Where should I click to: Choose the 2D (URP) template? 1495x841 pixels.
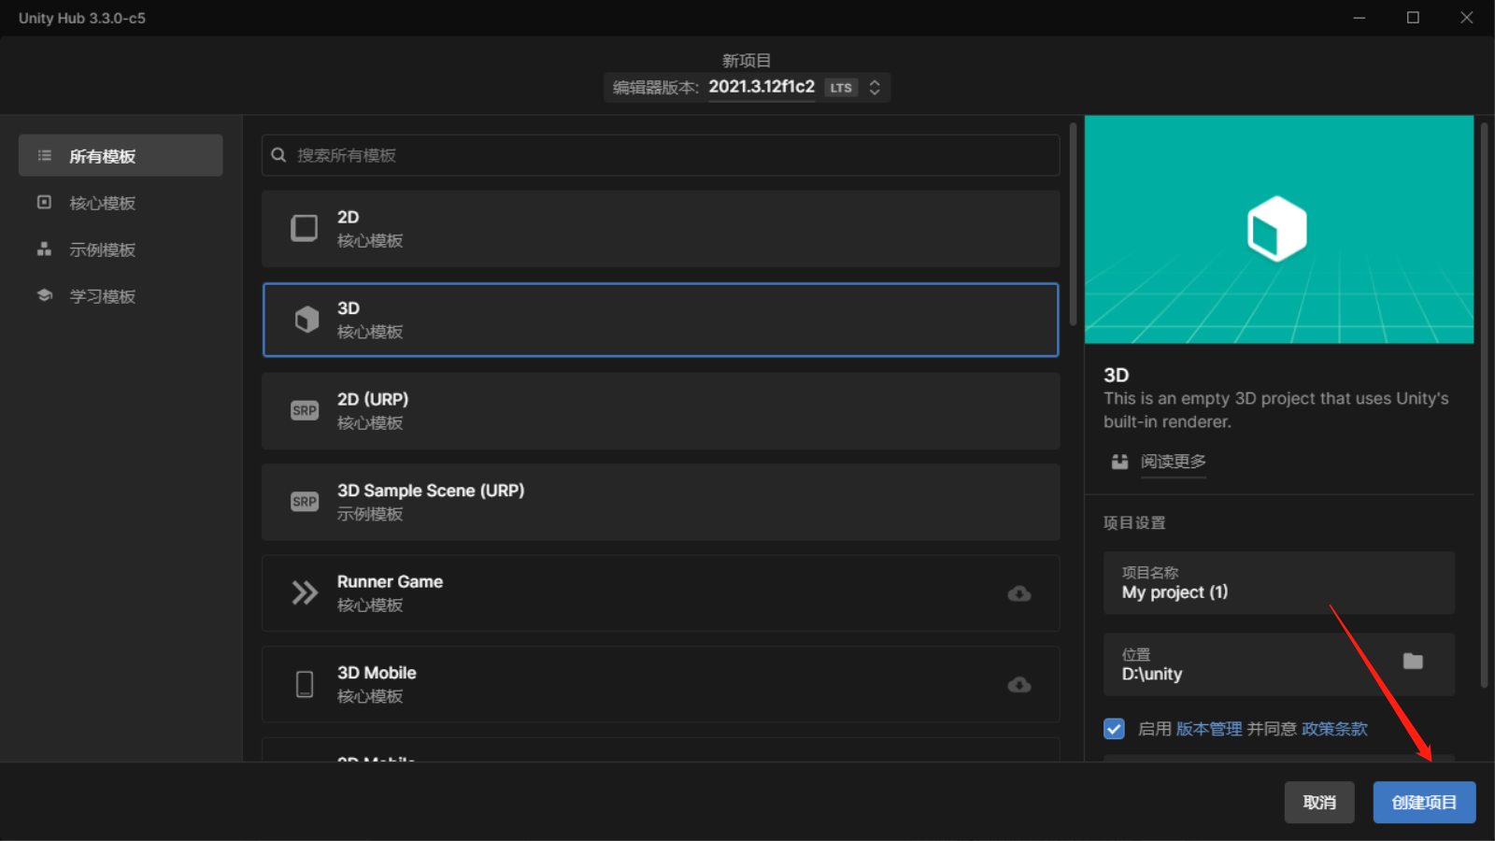tap(661, 411)
